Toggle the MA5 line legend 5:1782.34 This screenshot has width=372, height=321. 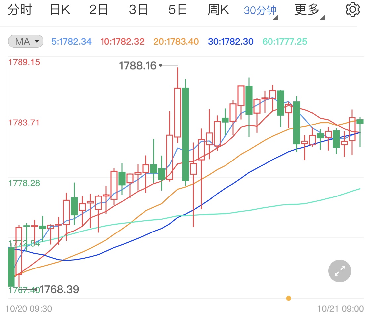(x=71, y=41)
